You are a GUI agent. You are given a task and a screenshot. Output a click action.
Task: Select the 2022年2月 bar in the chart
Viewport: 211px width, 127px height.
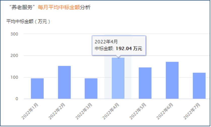64,82
